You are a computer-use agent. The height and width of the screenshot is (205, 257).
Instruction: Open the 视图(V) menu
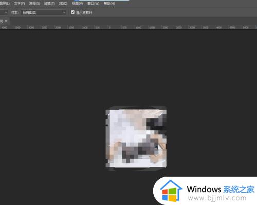point(77,4)
